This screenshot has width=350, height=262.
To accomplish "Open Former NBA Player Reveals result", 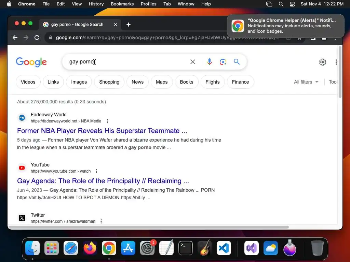I will 102,131.
